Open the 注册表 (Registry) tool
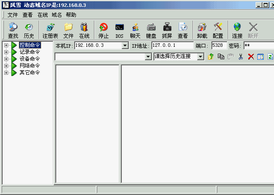The image size is (274, 195). (50, 30)
